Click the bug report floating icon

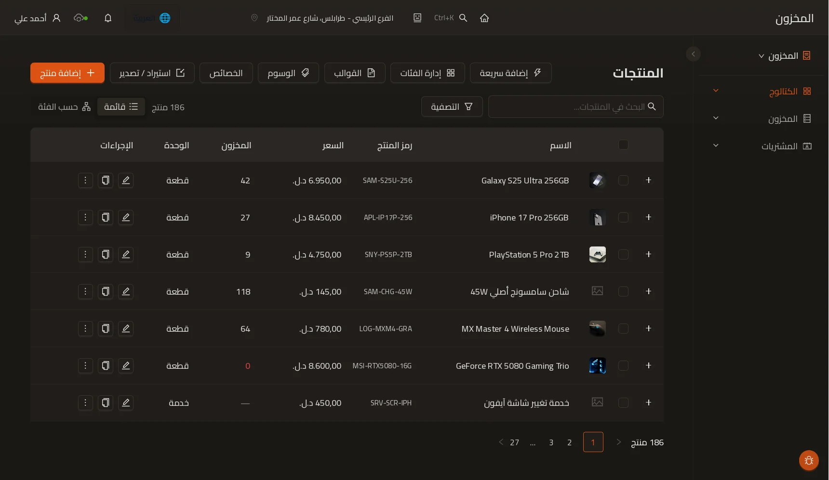[809, 460]
